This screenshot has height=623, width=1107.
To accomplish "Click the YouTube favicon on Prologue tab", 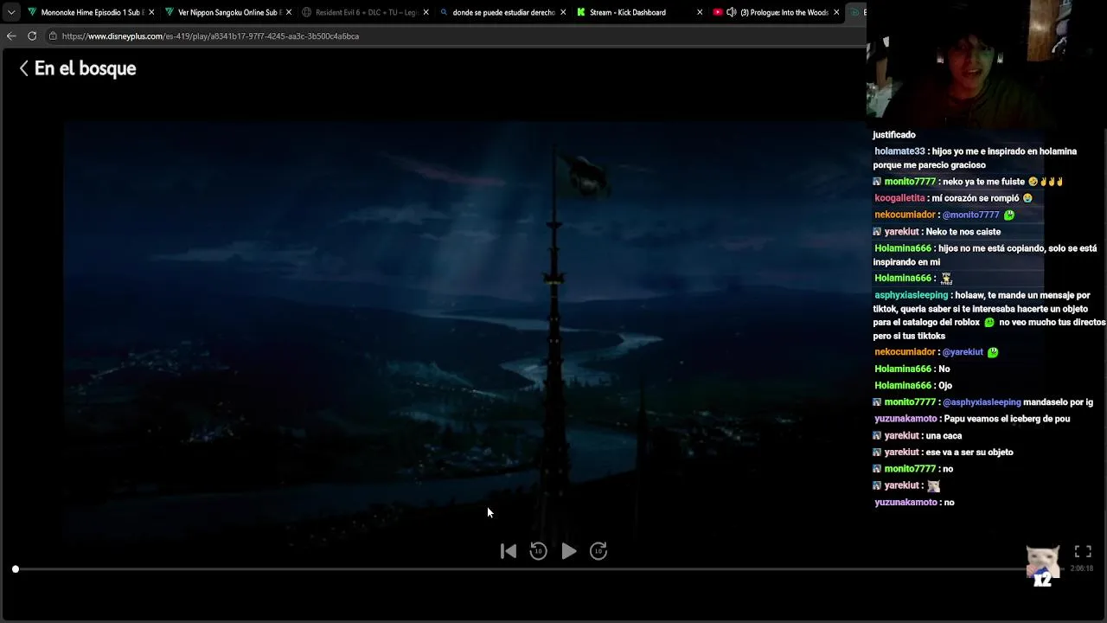I will [718, 12].
